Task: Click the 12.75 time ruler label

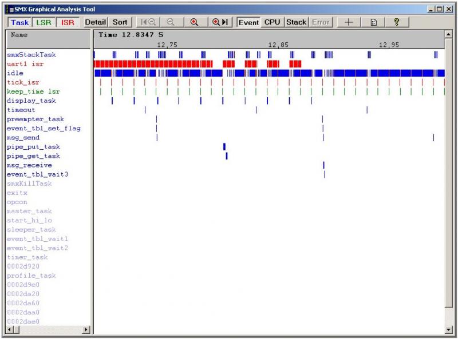Action: 167,45
